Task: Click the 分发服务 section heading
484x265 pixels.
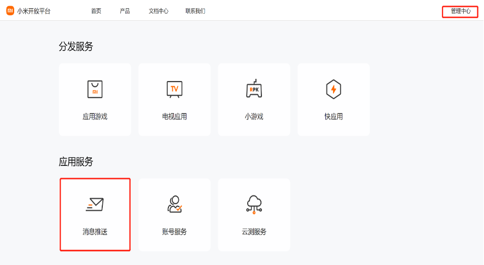Action: coord(76,47)
